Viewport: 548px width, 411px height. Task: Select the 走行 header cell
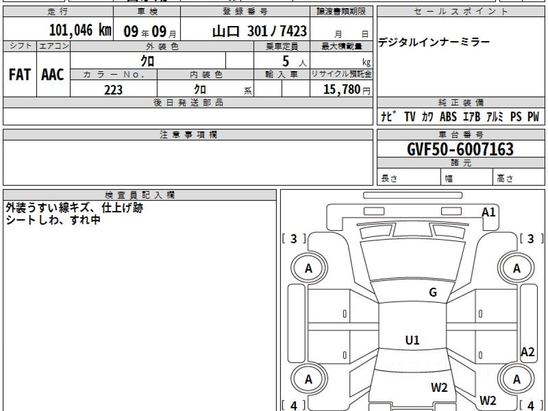[58, 12]
